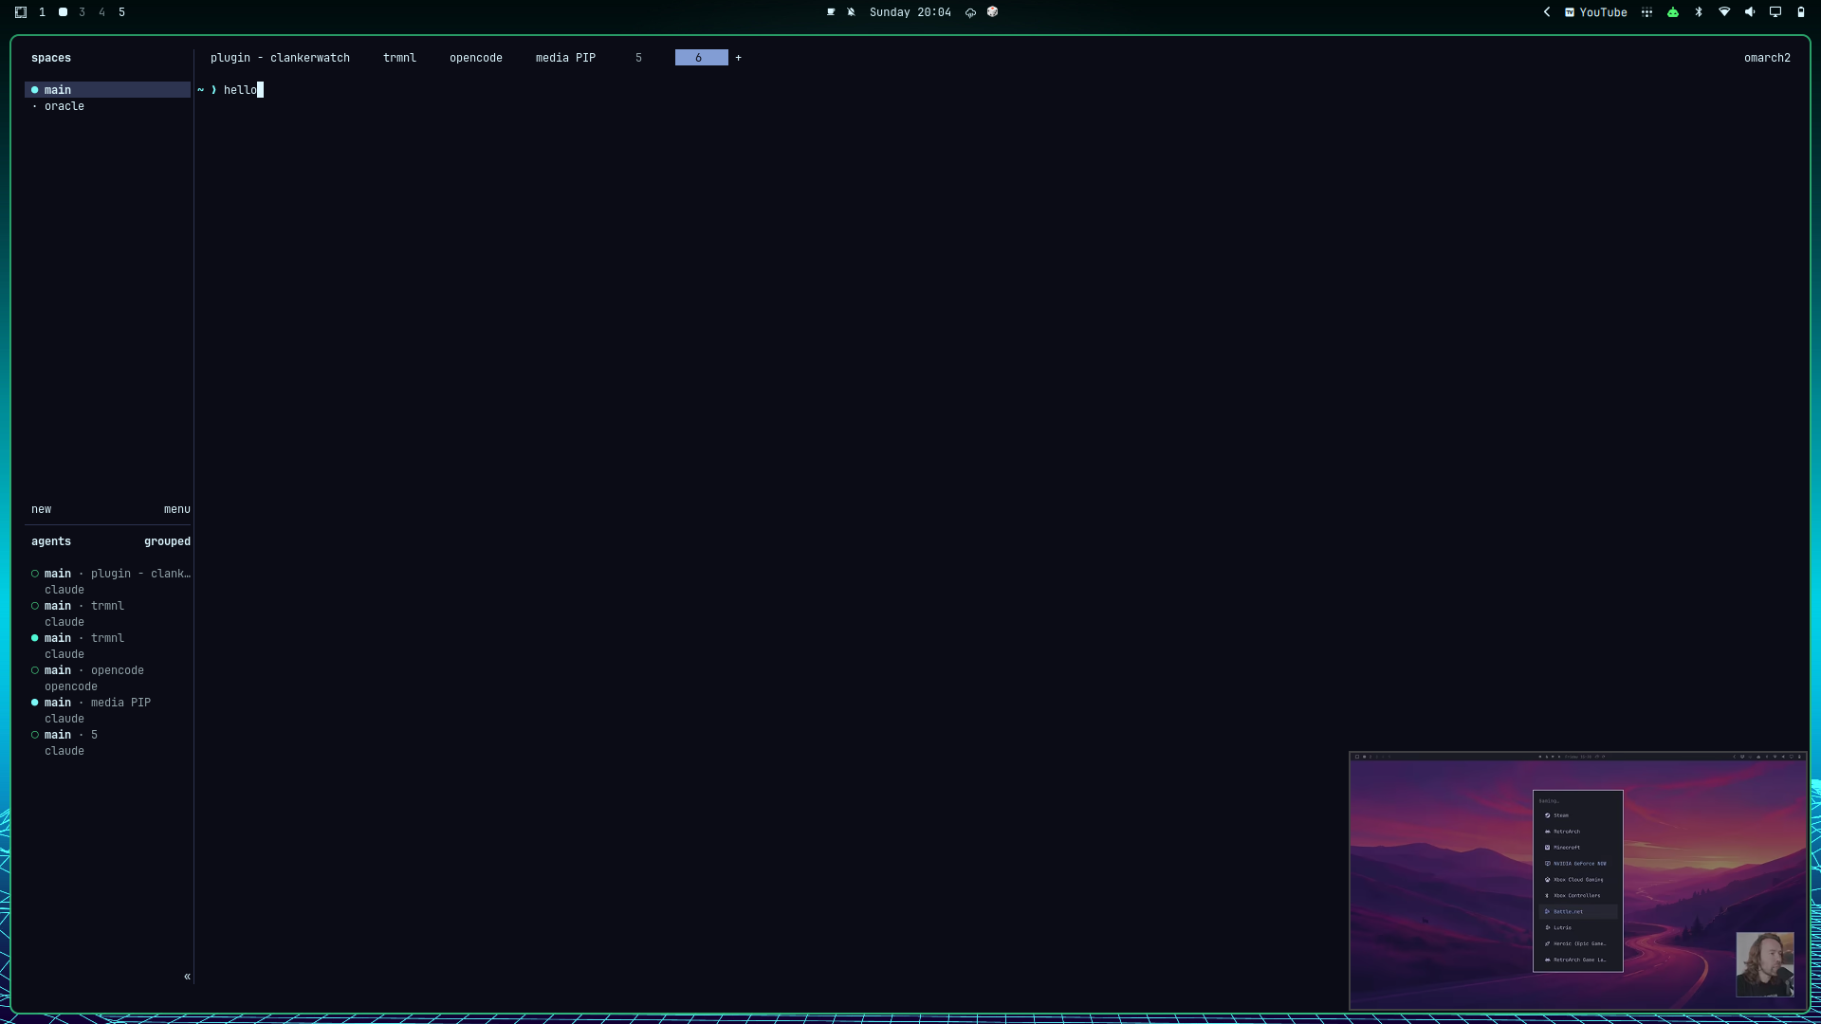Click the terminal prompt line with hello
The image size is (1821, 1024).
[x=230, y=90]
